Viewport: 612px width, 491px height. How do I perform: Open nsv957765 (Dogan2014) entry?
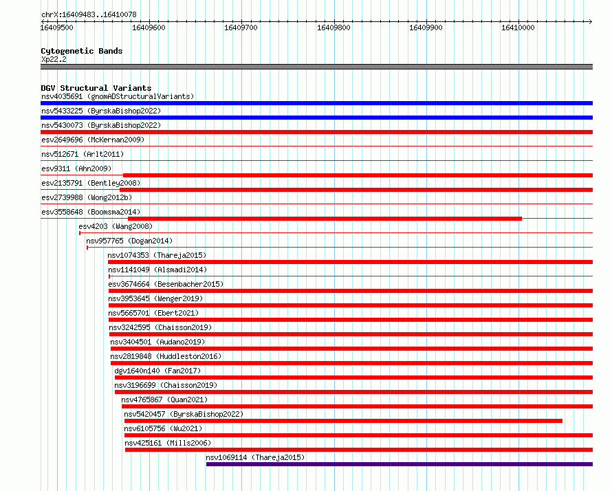[129, 241]
